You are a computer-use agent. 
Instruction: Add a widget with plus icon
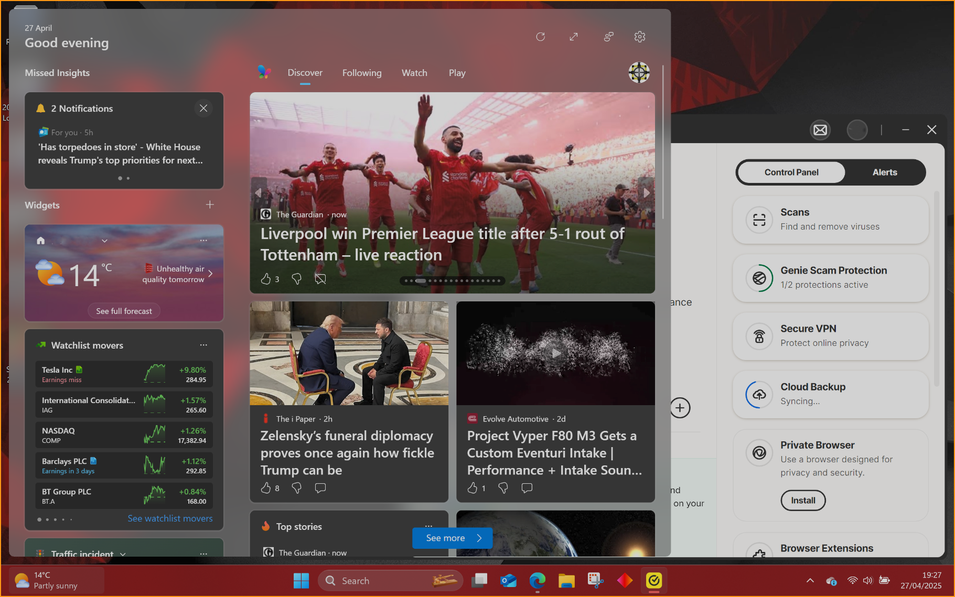tap(210, 204)
